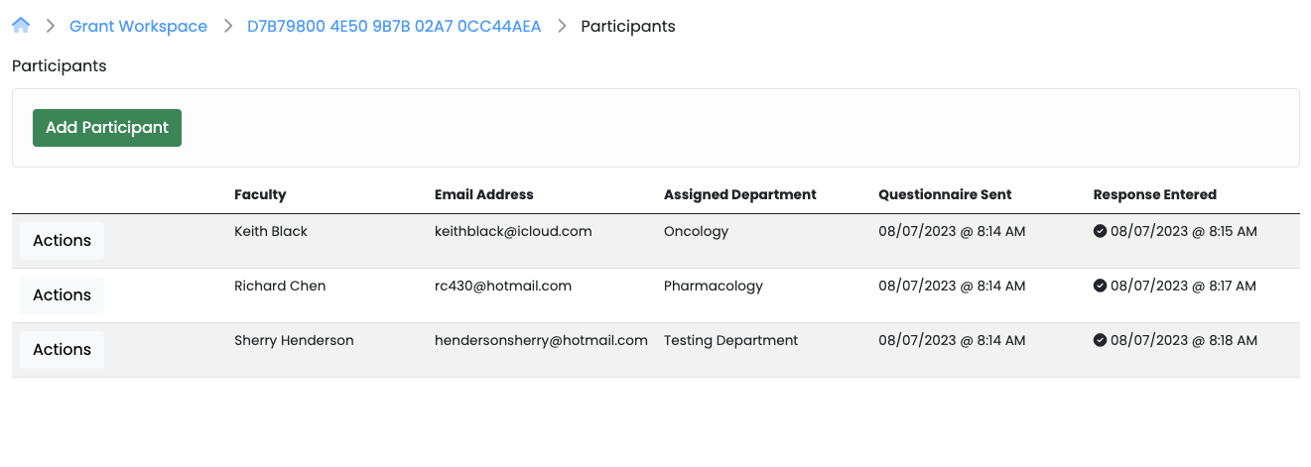The width and height of the screenshot is (1311, 467).
Task: Select the rc430@hotmail.com email cell
Action: [503, 286]
